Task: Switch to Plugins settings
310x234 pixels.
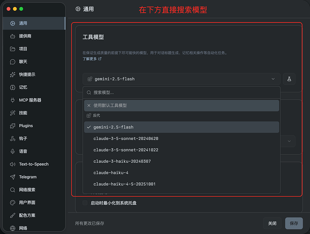Action: click(34, 126)
